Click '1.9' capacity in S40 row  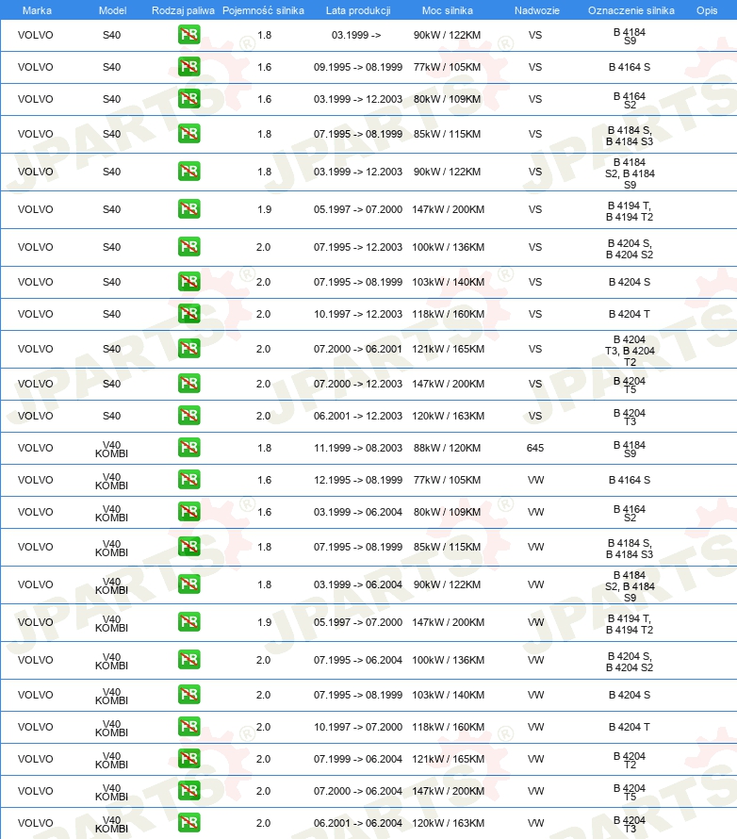pos(264,209)
